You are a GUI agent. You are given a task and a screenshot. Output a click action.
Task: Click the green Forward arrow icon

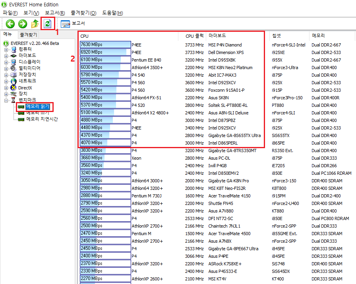pos(23,23)
